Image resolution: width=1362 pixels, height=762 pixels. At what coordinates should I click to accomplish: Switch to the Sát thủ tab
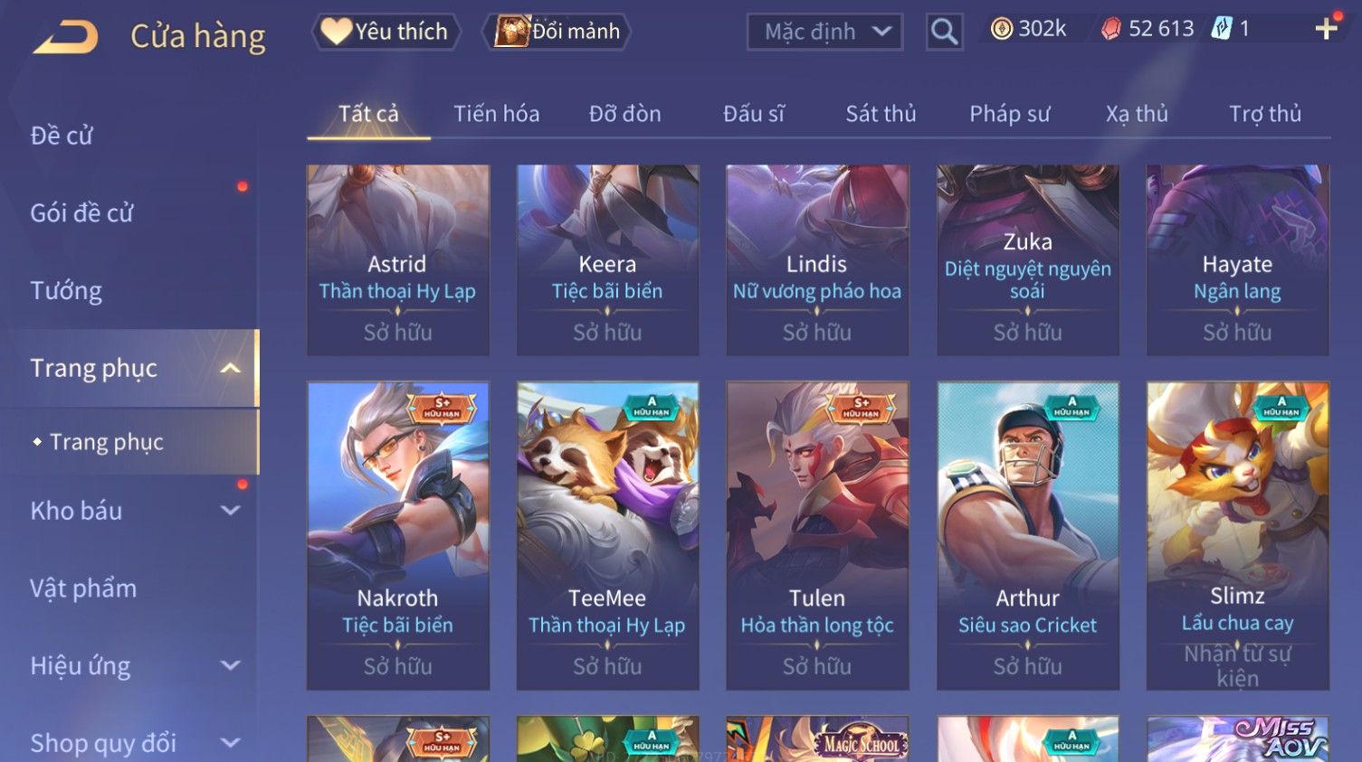pos(881,114)
